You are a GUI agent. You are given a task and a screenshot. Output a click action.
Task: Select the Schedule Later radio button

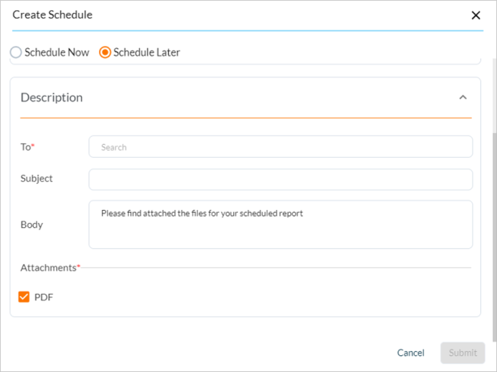[x=105, y=52]
